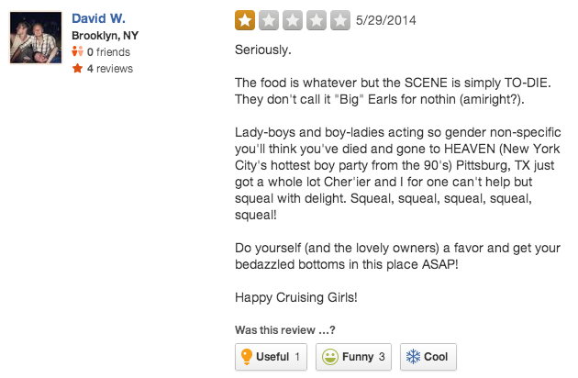Vote this review as Useful
This screenshot has width=578, height=378.
[x=271, y=357]
